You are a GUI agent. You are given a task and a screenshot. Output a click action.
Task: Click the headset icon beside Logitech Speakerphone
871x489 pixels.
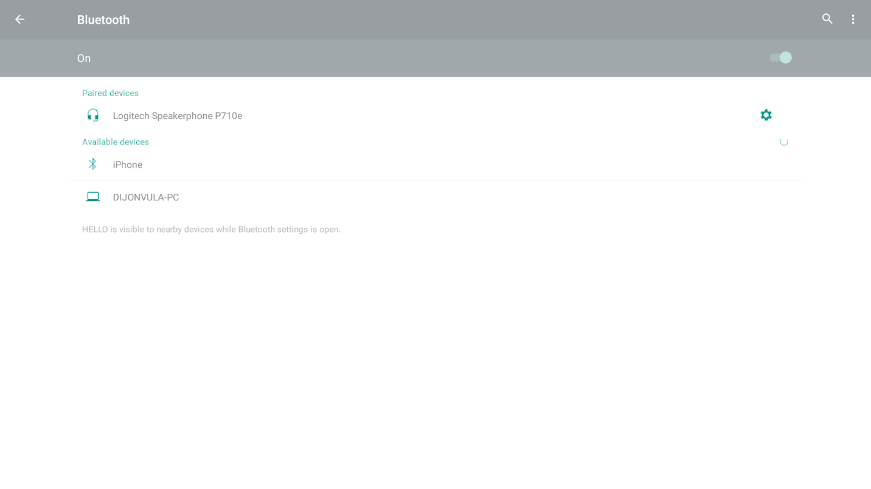pos(92,115)
